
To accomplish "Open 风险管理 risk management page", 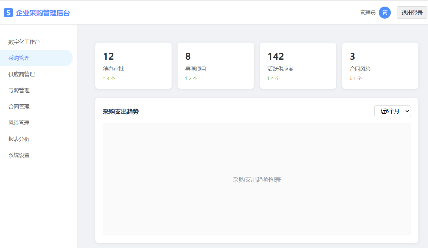I will click(x=19, y=123).
